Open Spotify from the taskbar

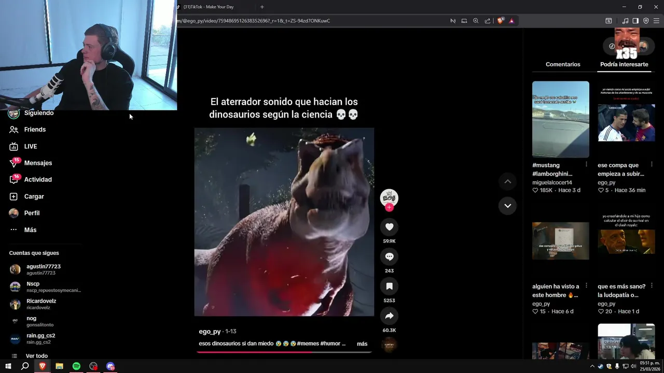tap(76, 366)
